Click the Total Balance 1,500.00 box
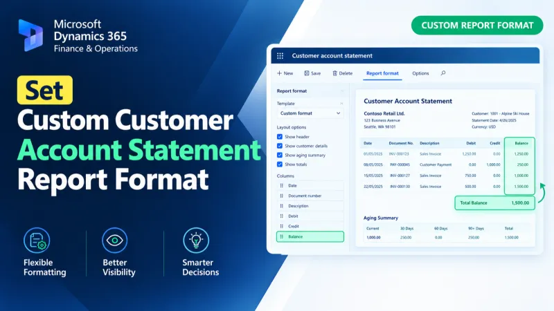 [494, 203]
